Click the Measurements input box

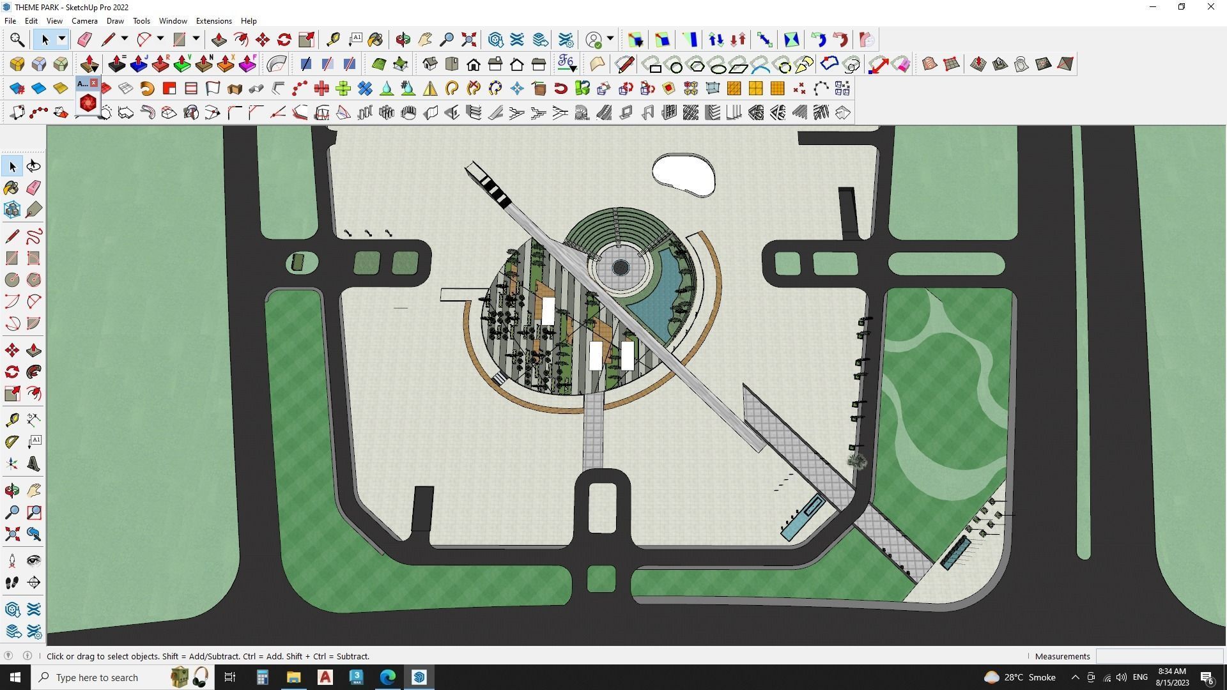pos(1159,656)
